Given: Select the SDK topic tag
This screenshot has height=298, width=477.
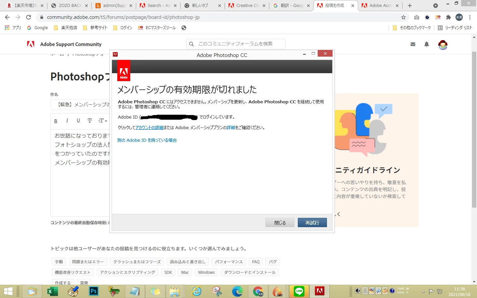Looking at the screenshot, I should (168, 273).
